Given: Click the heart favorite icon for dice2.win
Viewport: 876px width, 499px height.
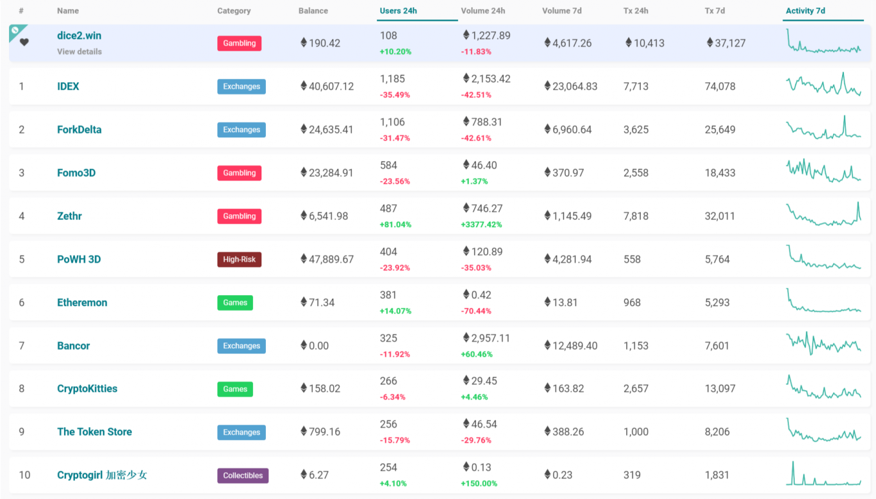Looking at the screenshot, I should [x=24, y=42].
